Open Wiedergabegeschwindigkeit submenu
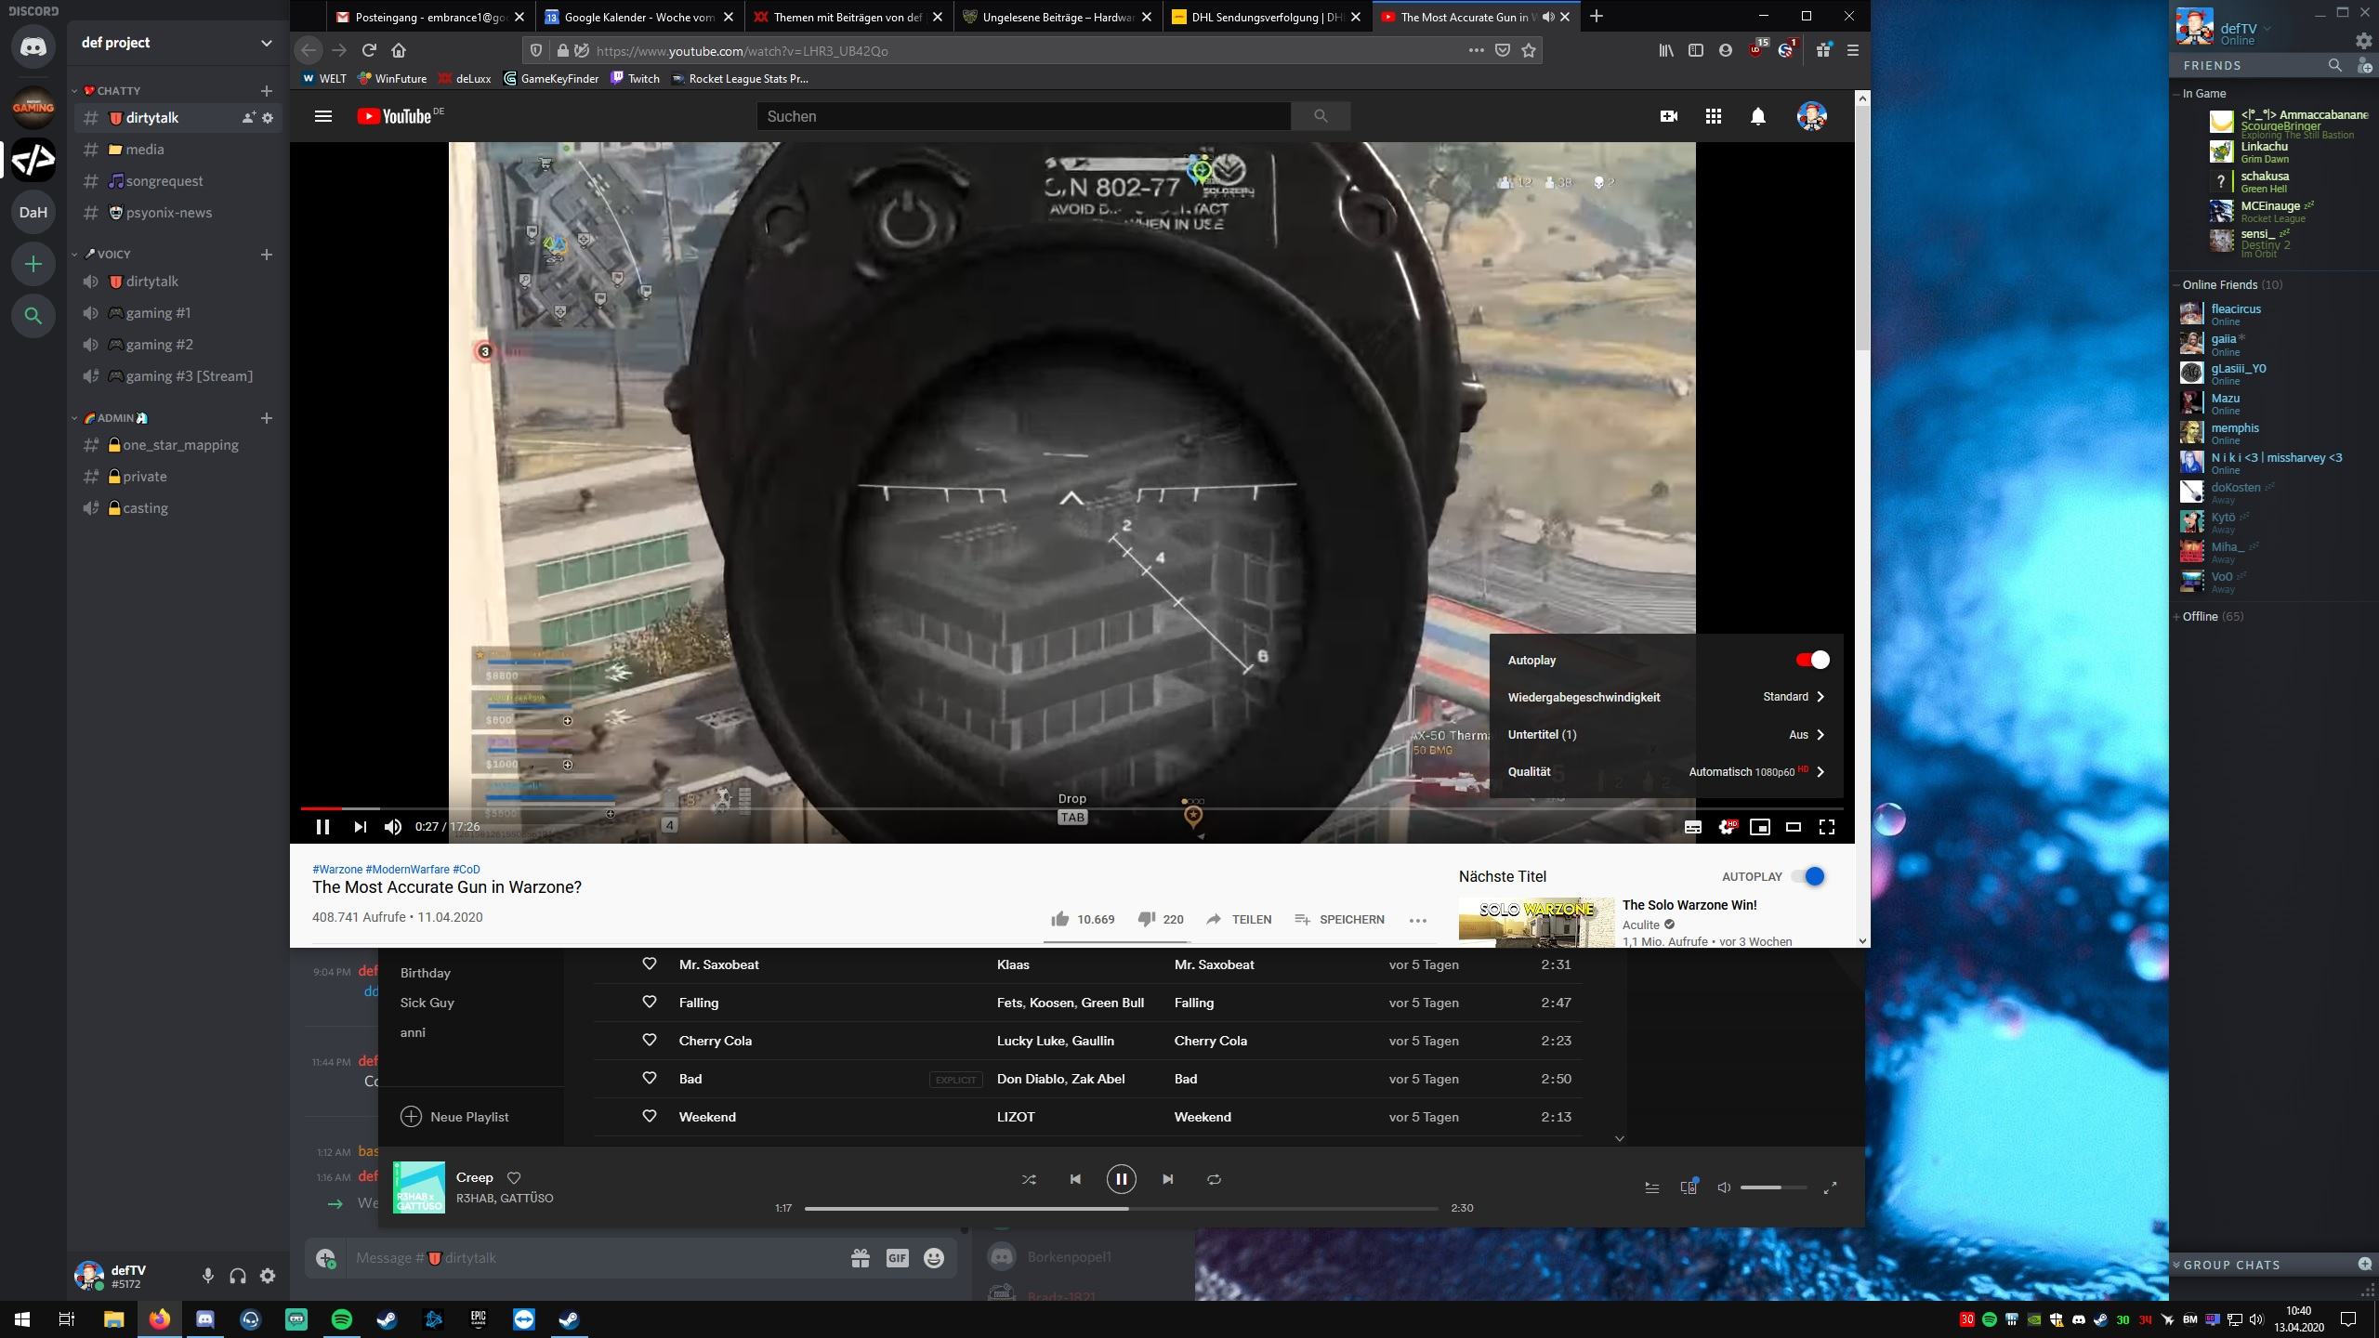The width and height of the screenshot is (2379, 1338). click(x=1666, y=697)
